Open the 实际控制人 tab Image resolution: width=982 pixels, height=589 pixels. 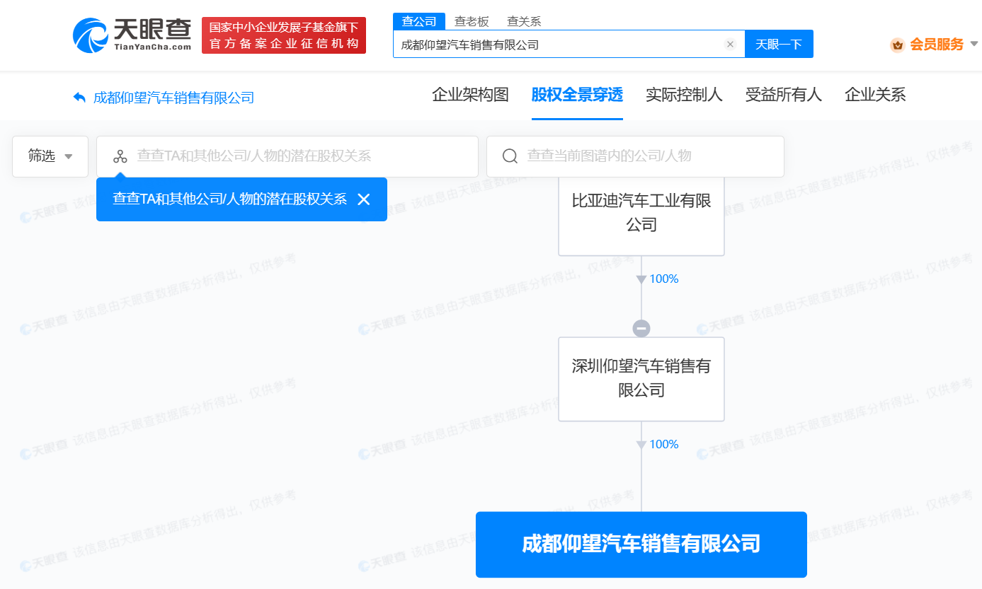(x=684, y=95)
